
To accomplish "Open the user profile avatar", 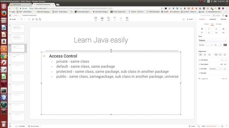I will 226,15.
